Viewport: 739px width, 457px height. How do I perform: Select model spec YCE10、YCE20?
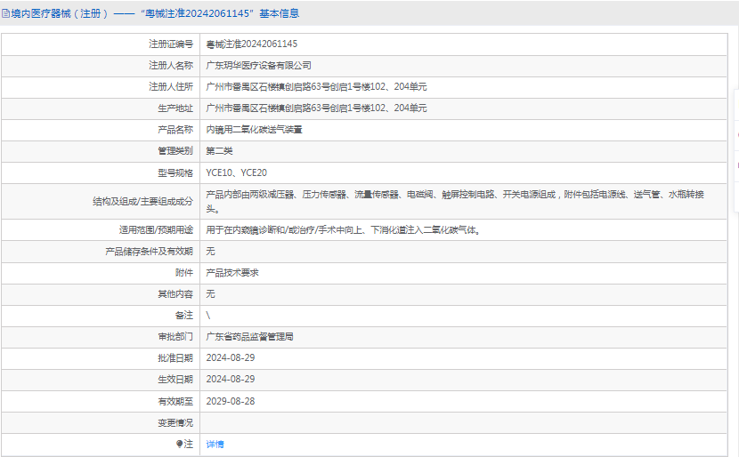(x=237, y=172)
